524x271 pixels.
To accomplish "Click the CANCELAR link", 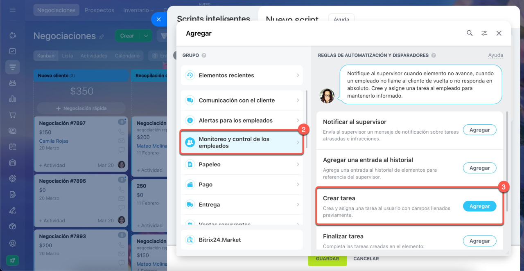I will (366, 259).
